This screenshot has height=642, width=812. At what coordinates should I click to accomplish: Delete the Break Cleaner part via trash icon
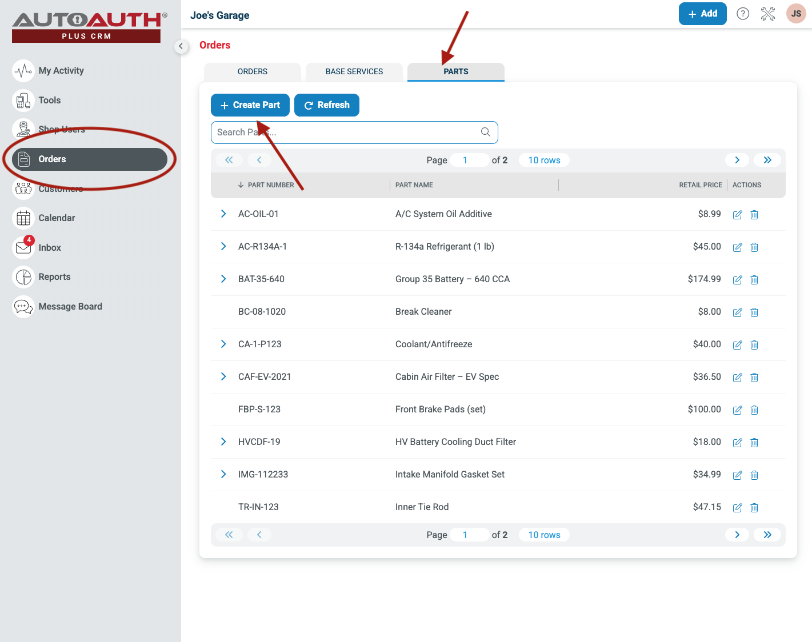point(754,312)
